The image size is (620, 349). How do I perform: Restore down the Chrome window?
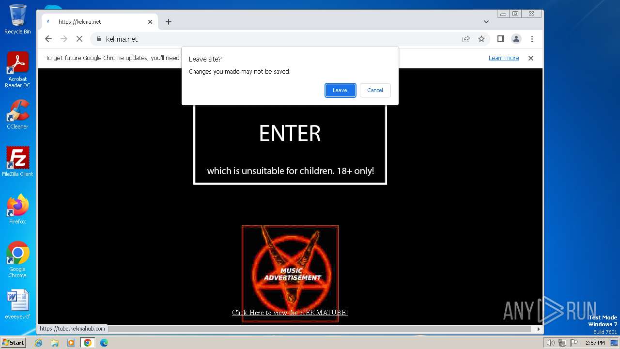(x=515, y=14)
